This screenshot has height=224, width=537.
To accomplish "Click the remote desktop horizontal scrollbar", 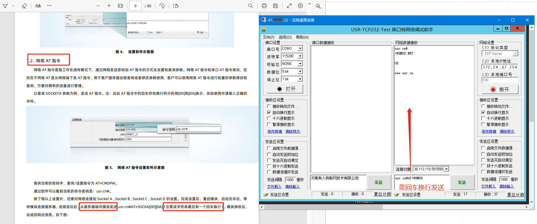I will (323, 207).
